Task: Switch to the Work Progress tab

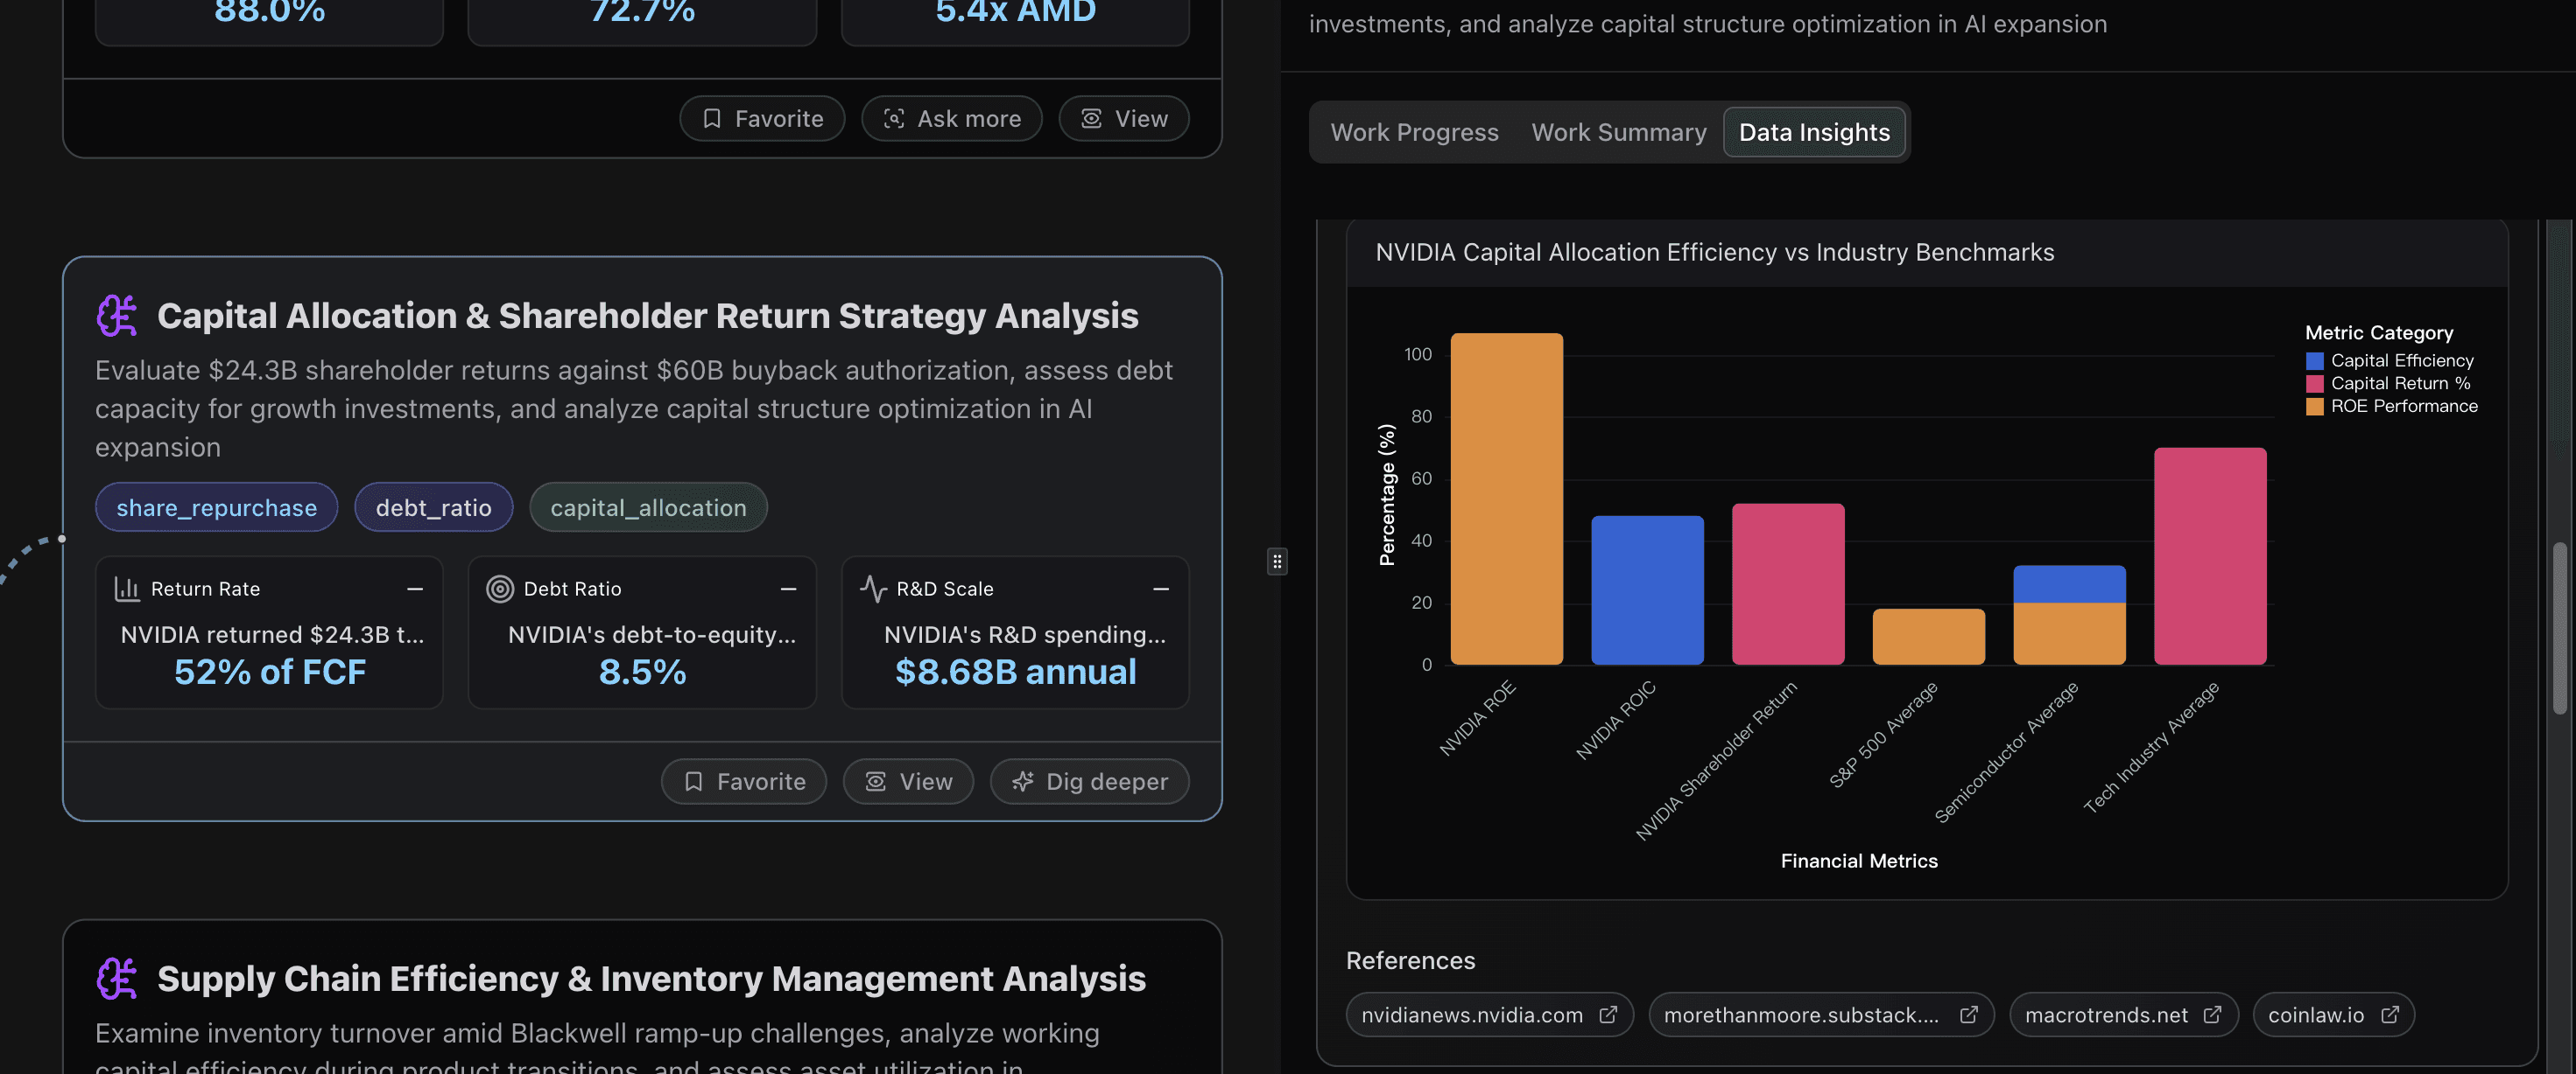Action: pyautogui.click(x=1414, y=132)
